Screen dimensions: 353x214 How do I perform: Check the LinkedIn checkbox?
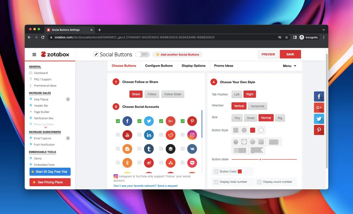click(x=139, y=135)
